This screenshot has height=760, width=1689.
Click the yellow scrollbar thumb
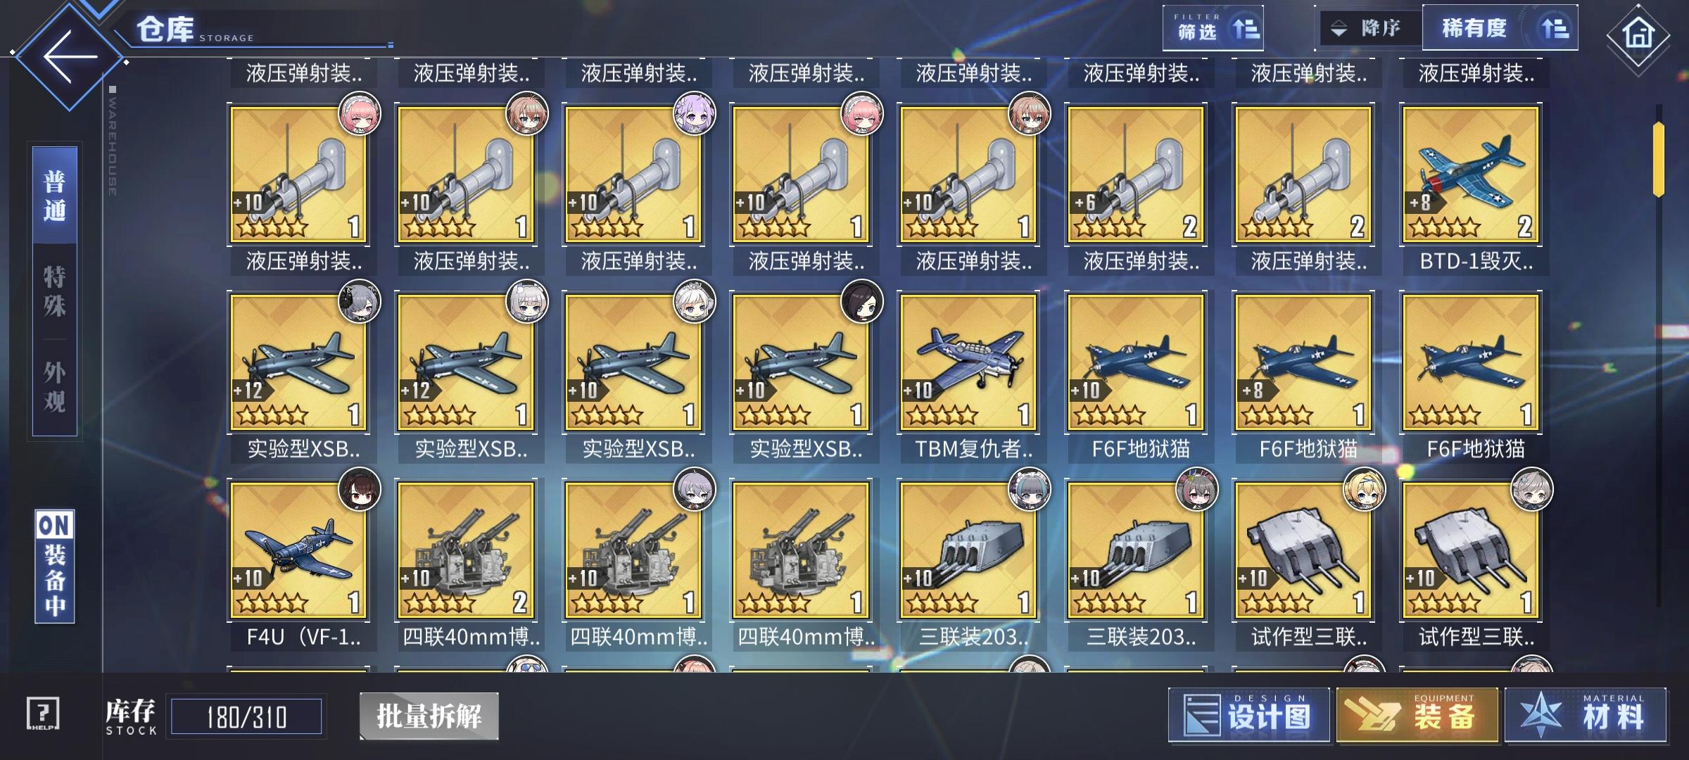[x=1659, y=160]
